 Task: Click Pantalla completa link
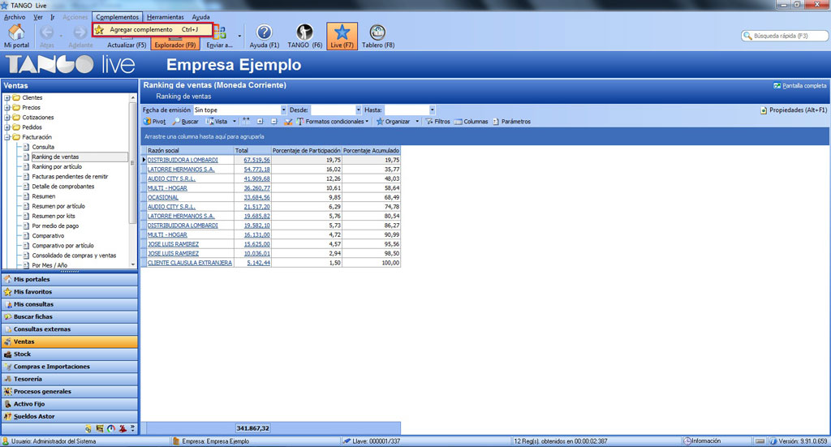pos(799,85)
